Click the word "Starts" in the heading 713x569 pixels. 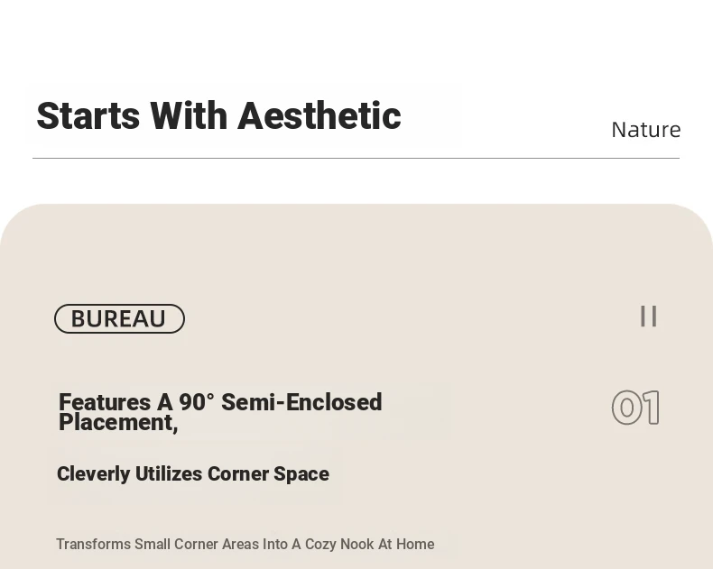point(88,116)
